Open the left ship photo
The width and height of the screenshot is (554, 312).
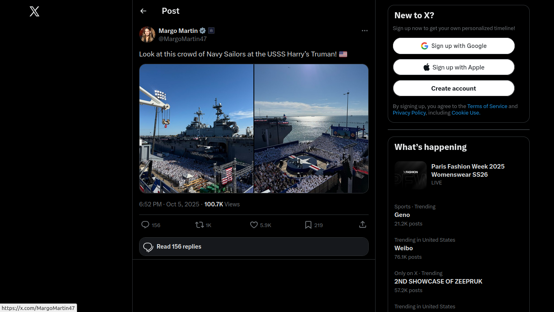(196, 128)
